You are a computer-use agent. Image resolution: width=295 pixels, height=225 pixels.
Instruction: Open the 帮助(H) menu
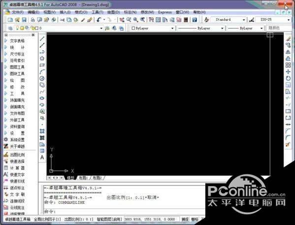pos(199,12)
